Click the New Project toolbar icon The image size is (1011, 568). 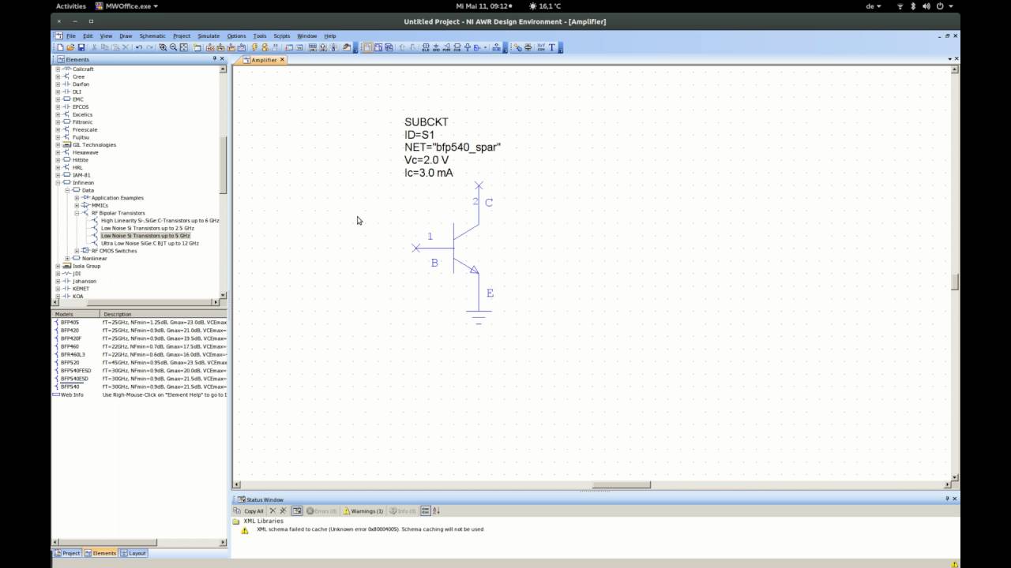60,47
